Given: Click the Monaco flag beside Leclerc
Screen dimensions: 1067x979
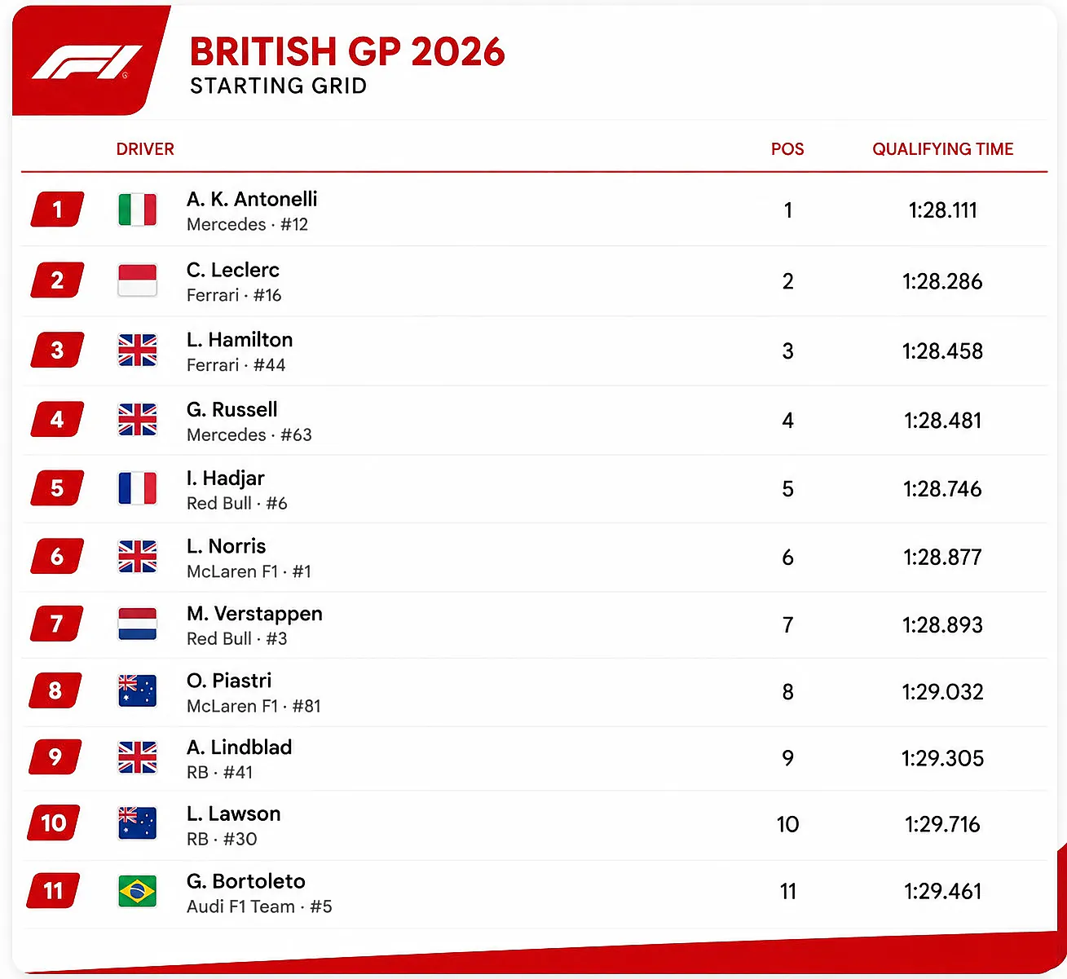Looking at the screenshot, I should pos(137,280).
